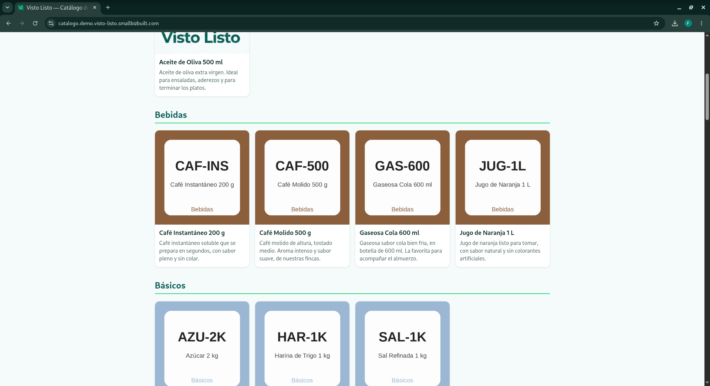Viewport: 710px width, 386px height.
Task: Open the HAR-1K product image
Action: tap(302, 344)
